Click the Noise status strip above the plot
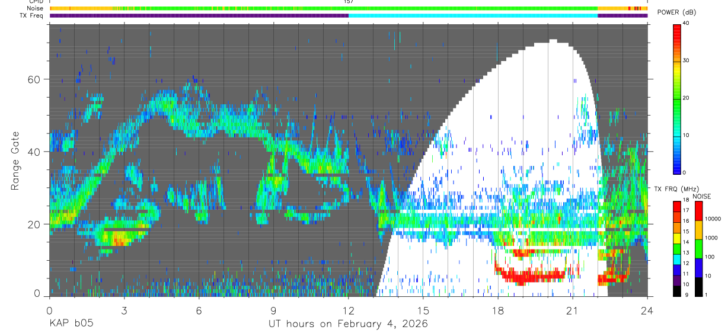Image resolution: width=728 pixels, height=336 pixels. tap(348, 8)
